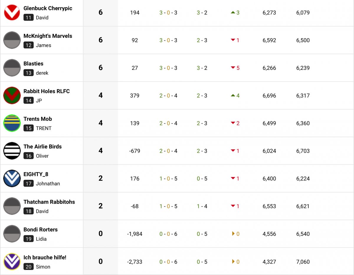Select EIGHTY_8 blue chevron logo
This screenshot has height=275, width=354.
tap(12, 178)
